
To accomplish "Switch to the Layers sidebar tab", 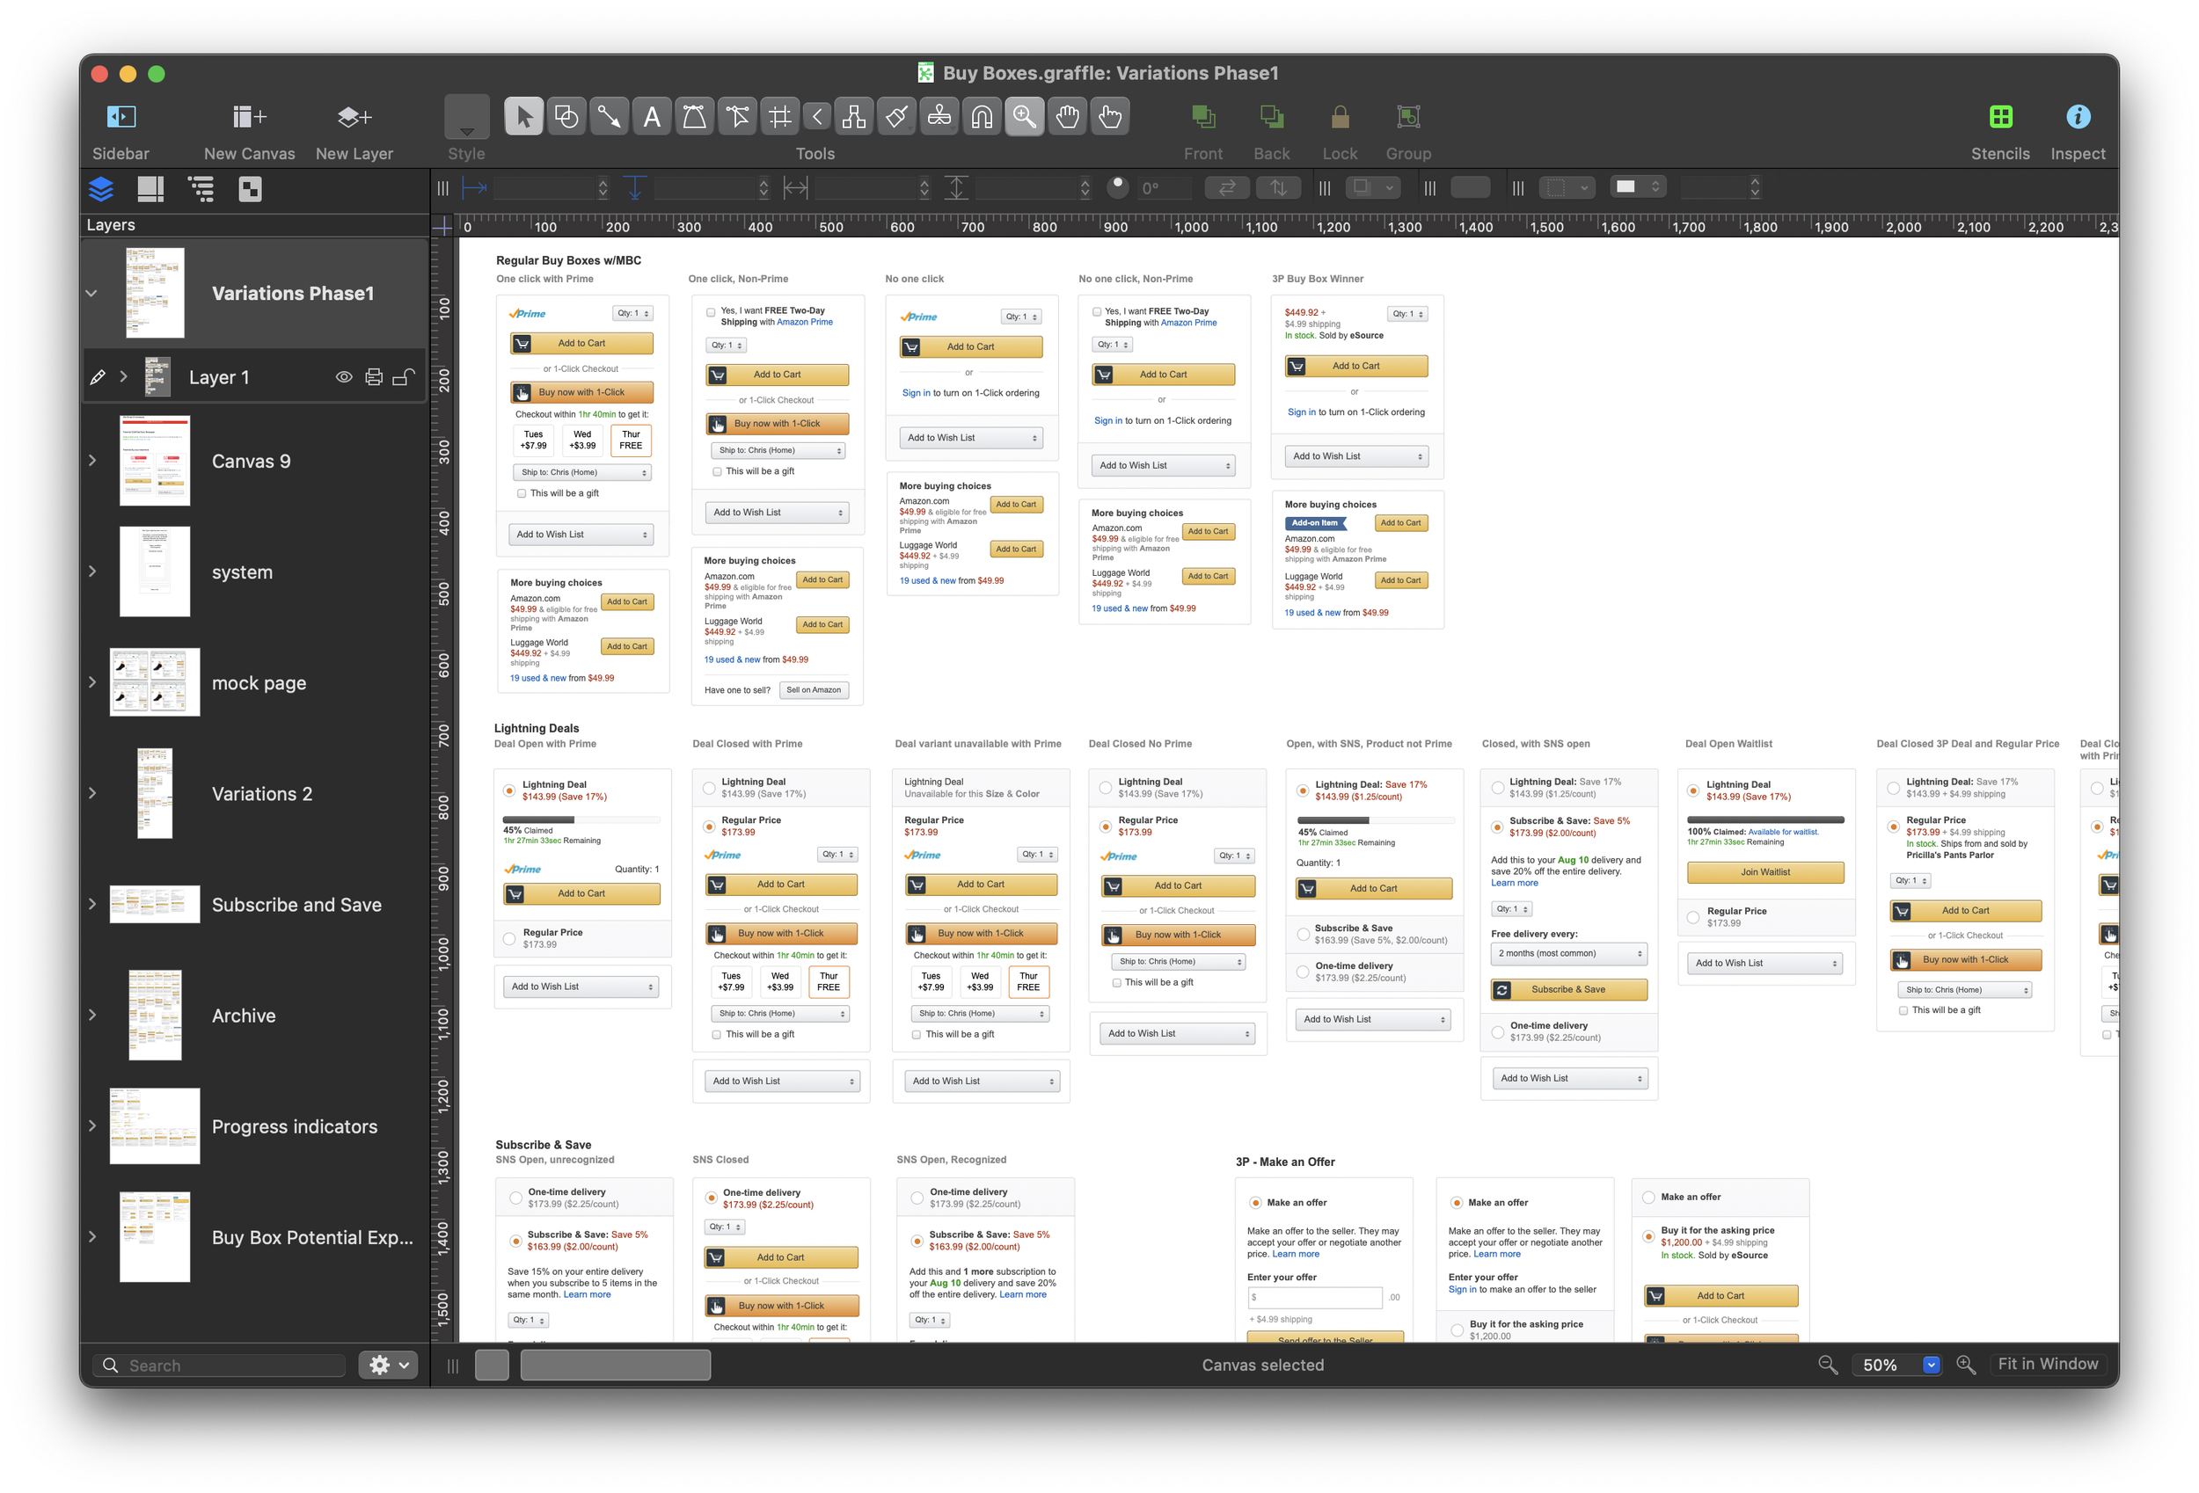I will [101, 189].
